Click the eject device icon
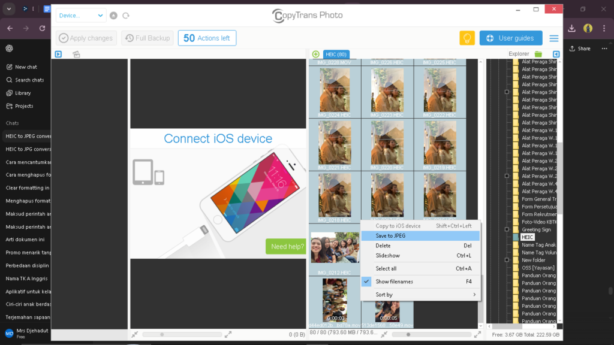Viewport: 614px width, 345px height. (x=114, y=16)
